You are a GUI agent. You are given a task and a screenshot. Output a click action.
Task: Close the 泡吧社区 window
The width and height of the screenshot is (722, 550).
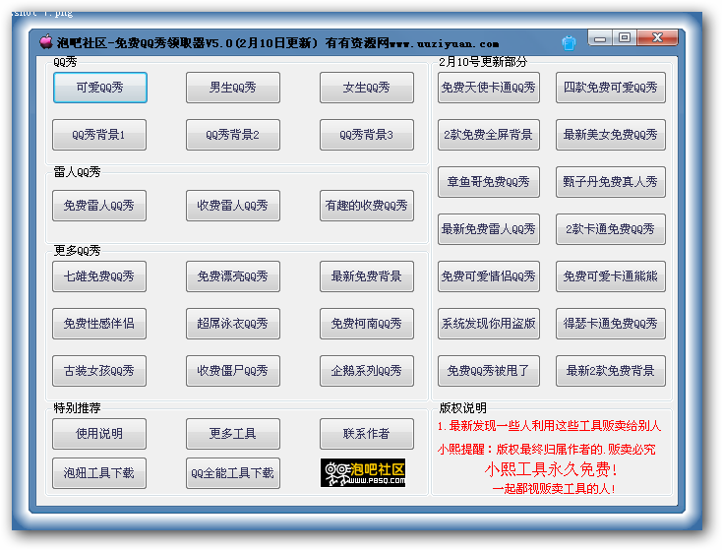click(657, 38)
